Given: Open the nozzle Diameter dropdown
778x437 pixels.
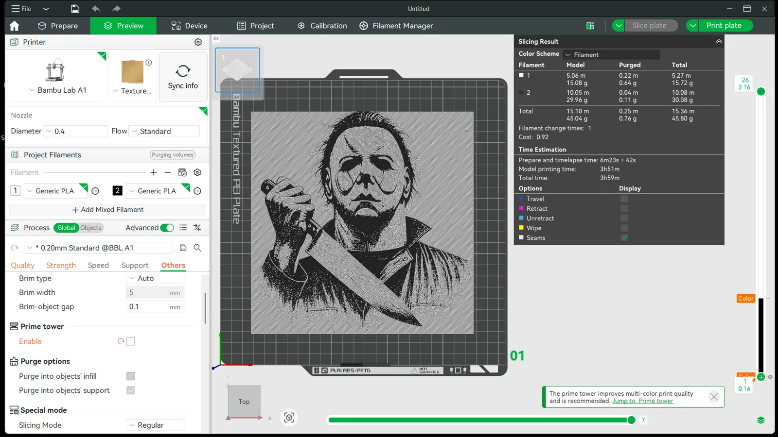Looking at the screenshot, I should pos(75,132).
